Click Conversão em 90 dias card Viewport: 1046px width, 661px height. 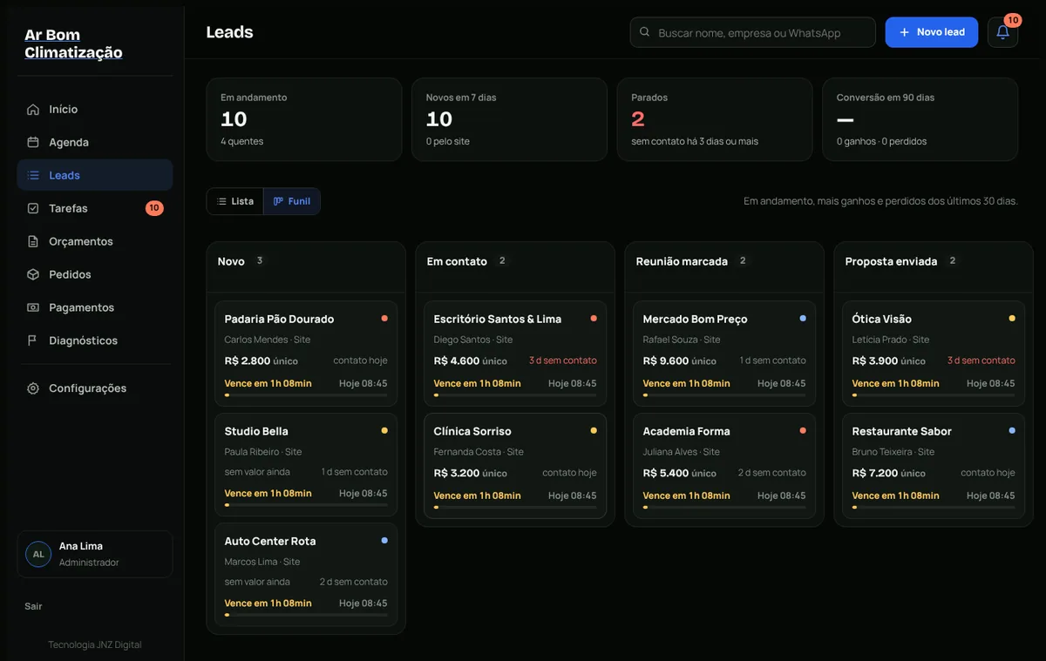click(x=920, y=119)
